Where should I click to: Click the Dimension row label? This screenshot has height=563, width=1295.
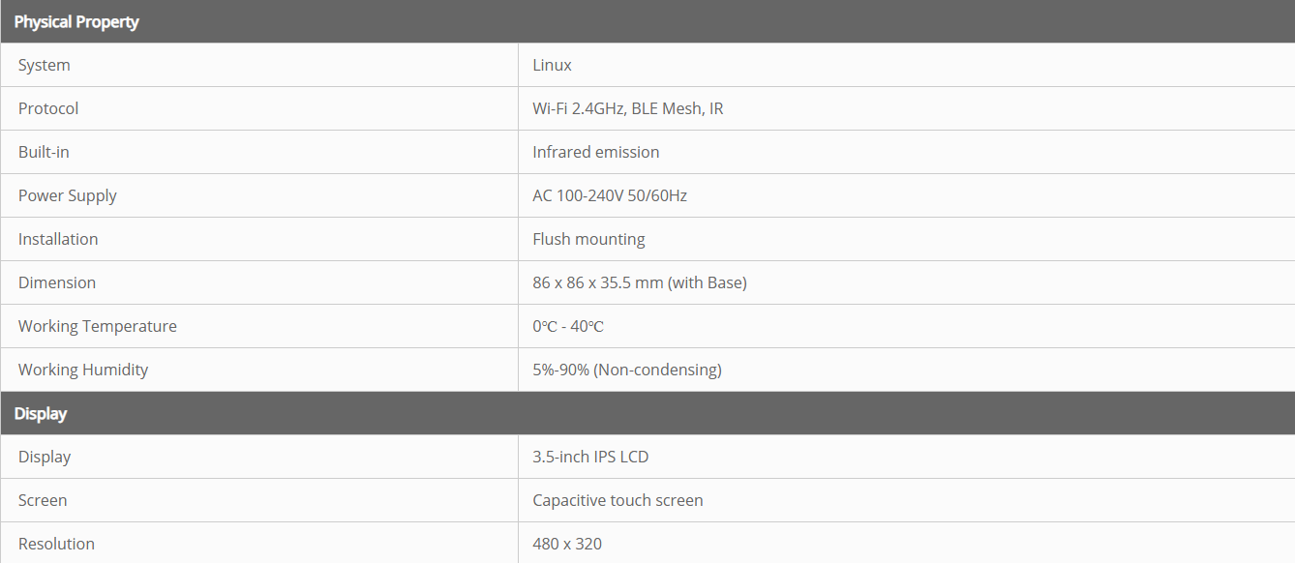coord(57,282)
